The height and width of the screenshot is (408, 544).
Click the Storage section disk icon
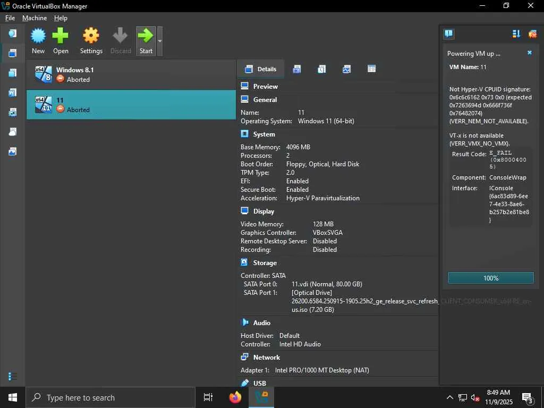(244, 262)
